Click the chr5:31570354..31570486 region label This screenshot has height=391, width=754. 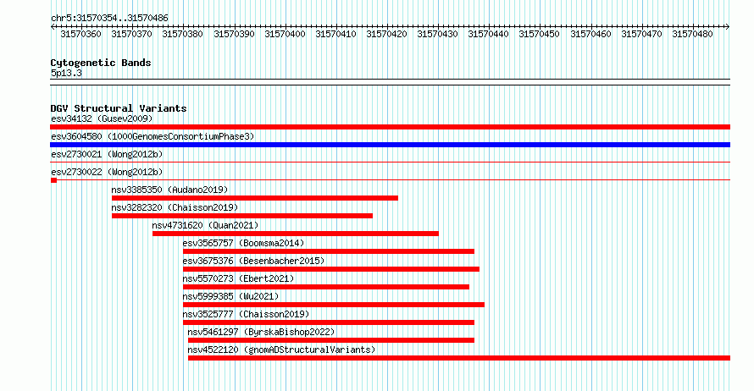pyautogui.click(x=109, y=19)
